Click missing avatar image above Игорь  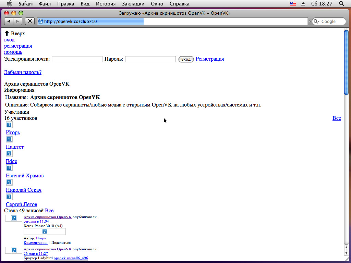9,125
